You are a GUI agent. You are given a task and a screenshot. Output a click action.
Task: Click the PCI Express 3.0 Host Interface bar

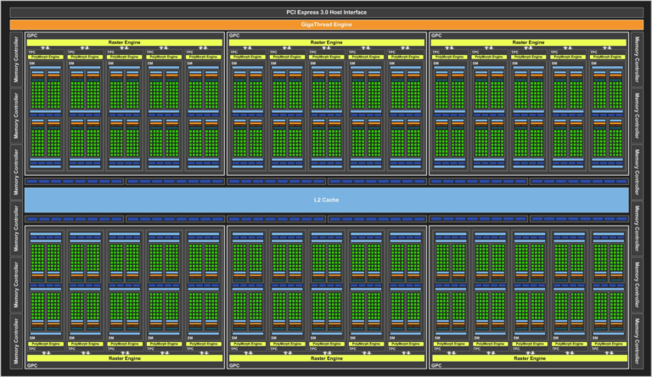pos(326,12)
